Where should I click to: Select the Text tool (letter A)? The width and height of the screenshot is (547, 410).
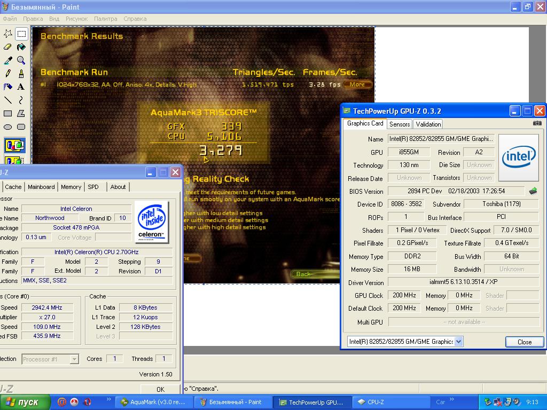(21, 87)
